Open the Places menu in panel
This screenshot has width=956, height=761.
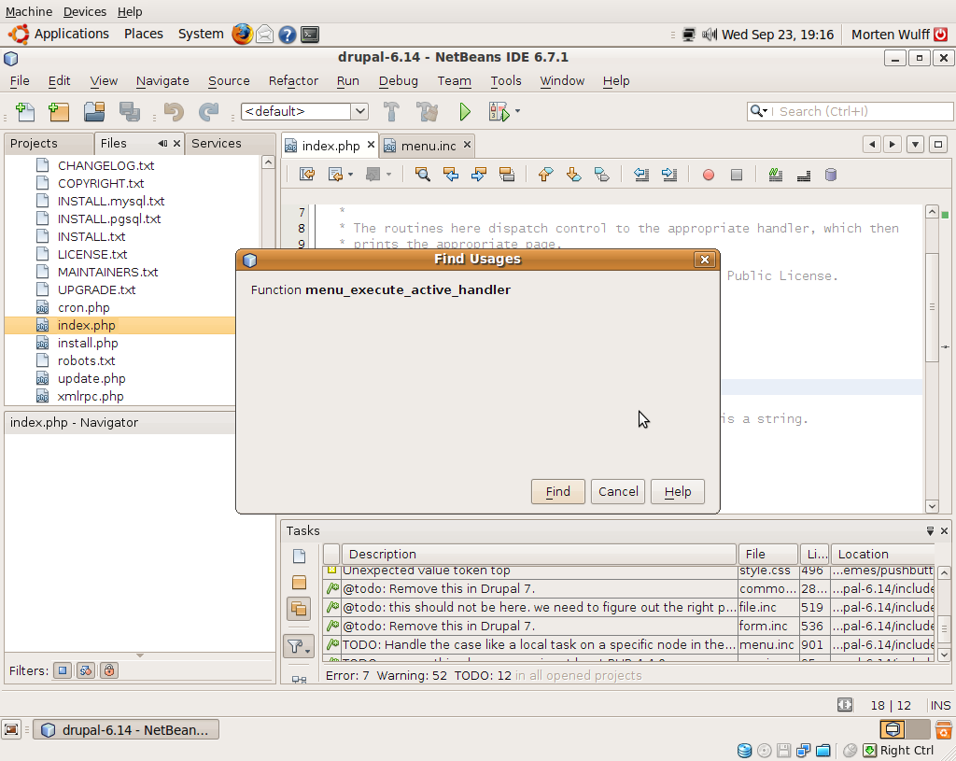pos(143,35)
